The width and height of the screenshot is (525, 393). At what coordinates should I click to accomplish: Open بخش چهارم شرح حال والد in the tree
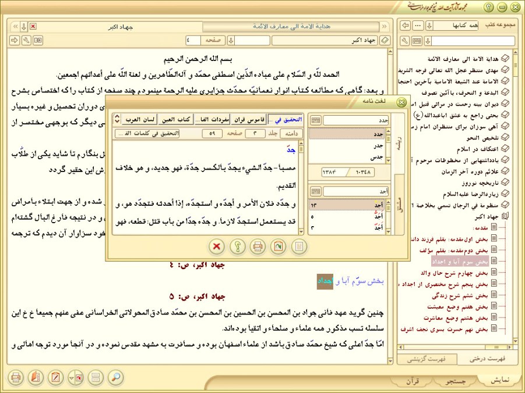(x=454, y=273)
